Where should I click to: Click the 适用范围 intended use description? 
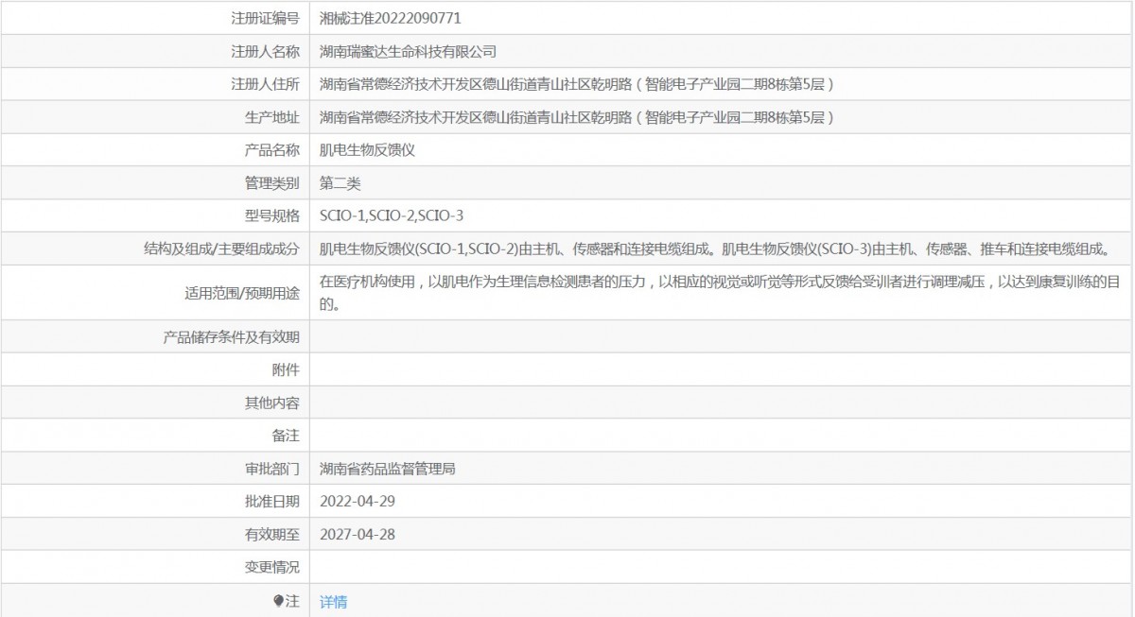720,293
